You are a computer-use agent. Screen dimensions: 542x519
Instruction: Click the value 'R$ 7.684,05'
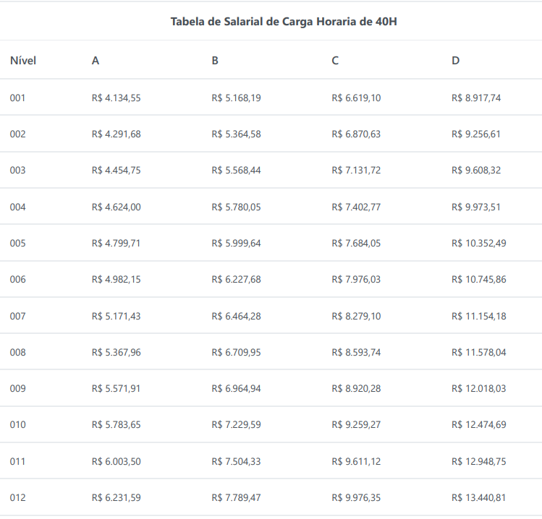point(356,243)
